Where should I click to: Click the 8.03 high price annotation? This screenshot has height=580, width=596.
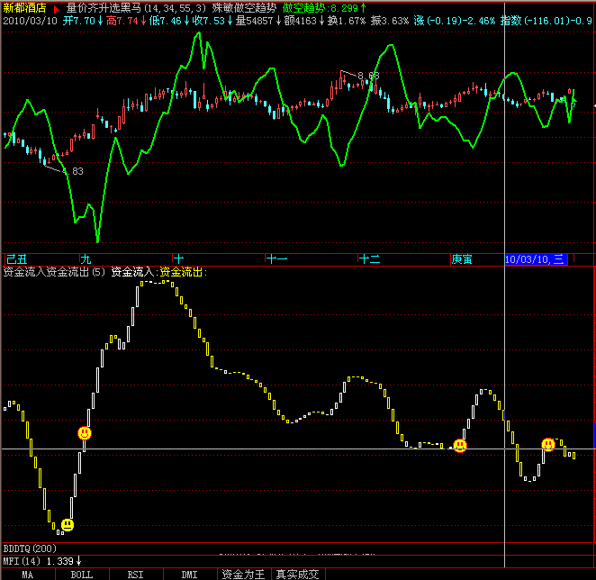(x=368, y=77)
